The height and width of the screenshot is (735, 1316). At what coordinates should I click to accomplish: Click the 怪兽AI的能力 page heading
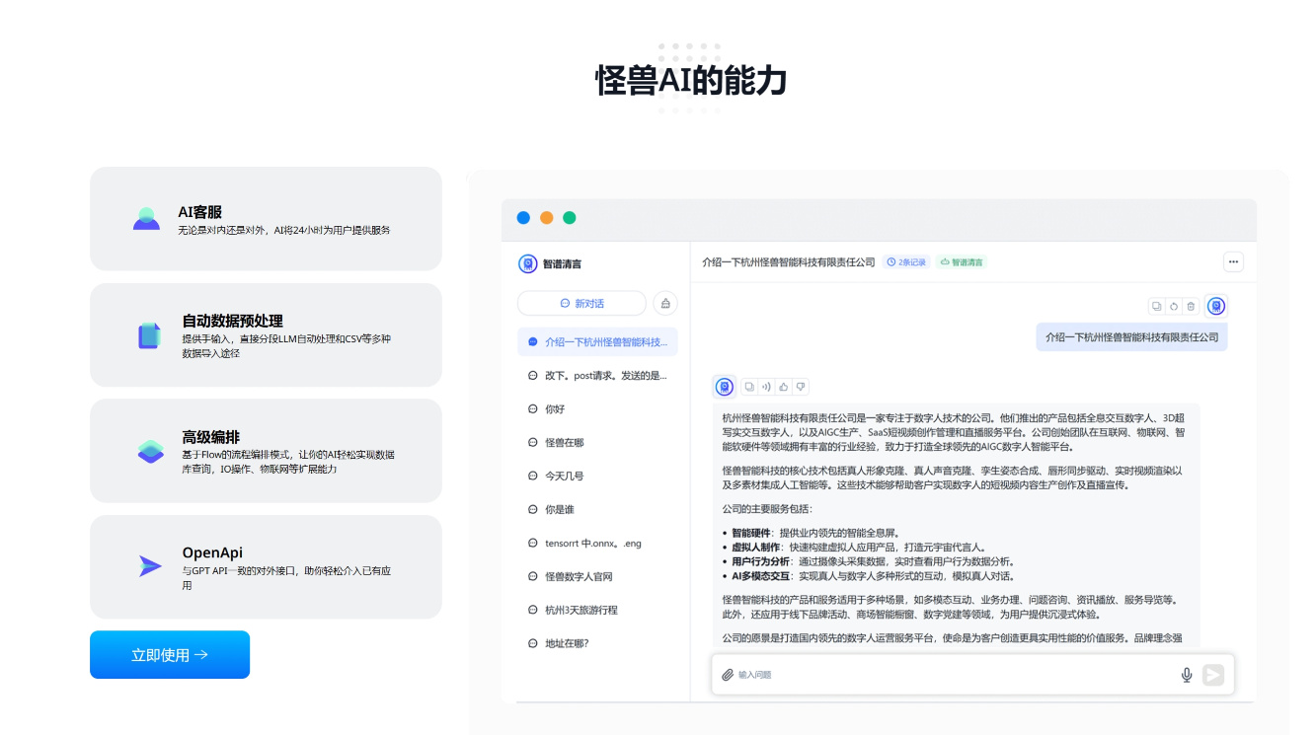(690, 80)
